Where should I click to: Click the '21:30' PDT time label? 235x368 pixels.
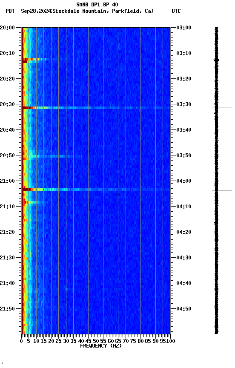[7, 258]
